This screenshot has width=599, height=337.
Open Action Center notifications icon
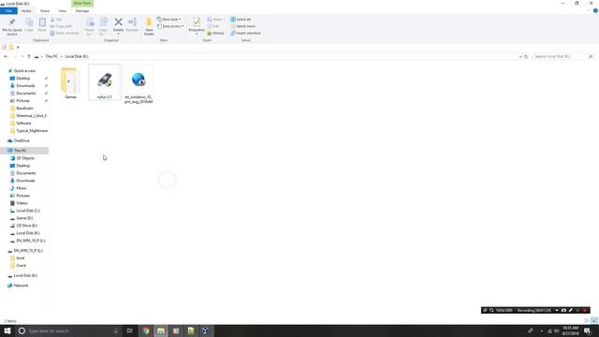[587, 330]
